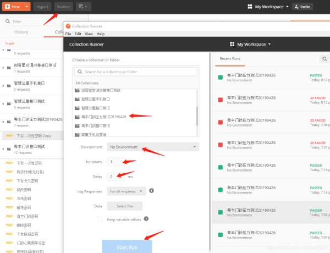Click the Invite button
330x253 pixels.
(302, 7)
